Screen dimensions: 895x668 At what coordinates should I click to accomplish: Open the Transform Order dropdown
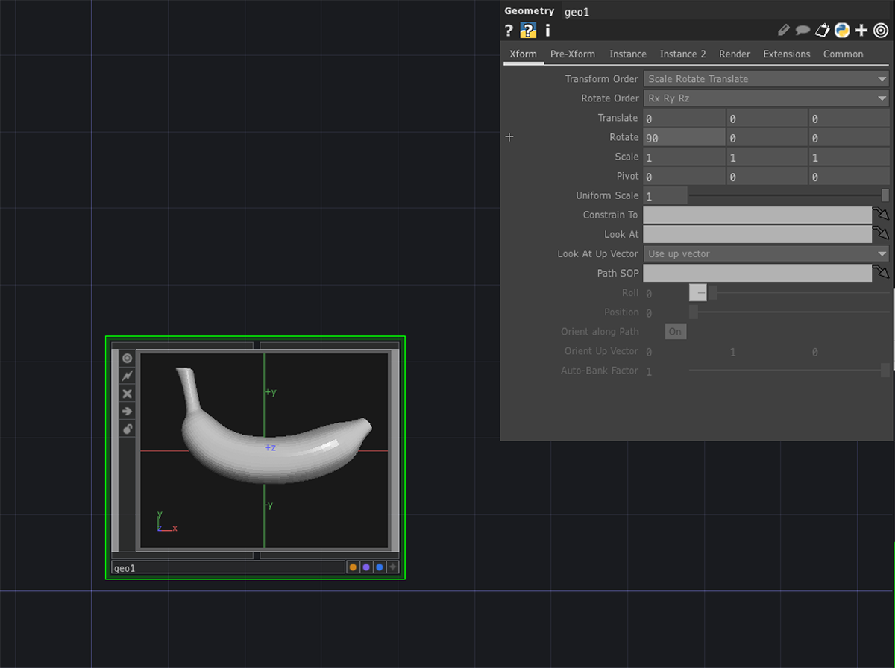[766, 79]
